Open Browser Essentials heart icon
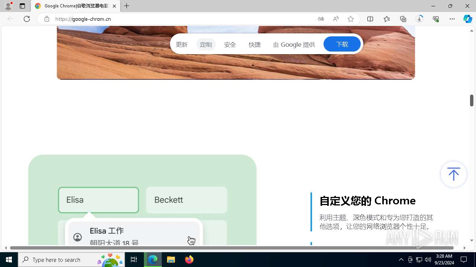 tap(436, 19)
